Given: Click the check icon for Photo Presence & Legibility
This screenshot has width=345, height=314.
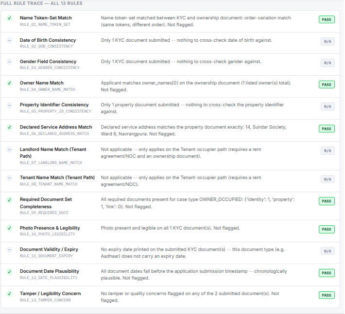Looking at the screenshot, I should pos(9,228).
